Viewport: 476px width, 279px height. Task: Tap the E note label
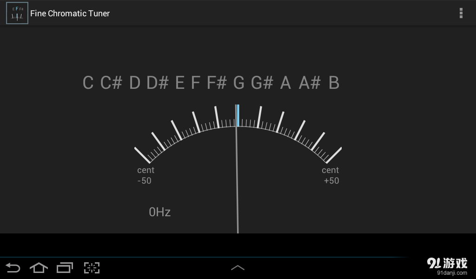point(180,83)
